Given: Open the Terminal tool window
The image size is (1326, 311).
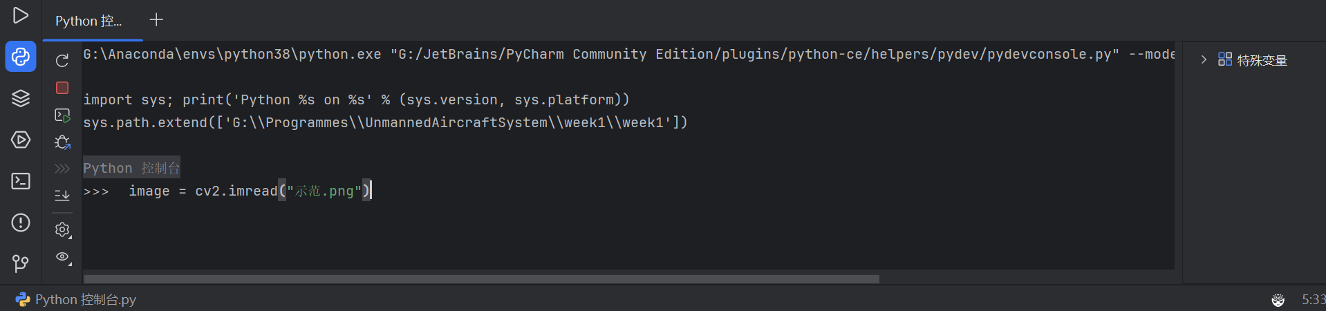Looking at the screenshot, I should pyautogui.click(x=21, y=181).
